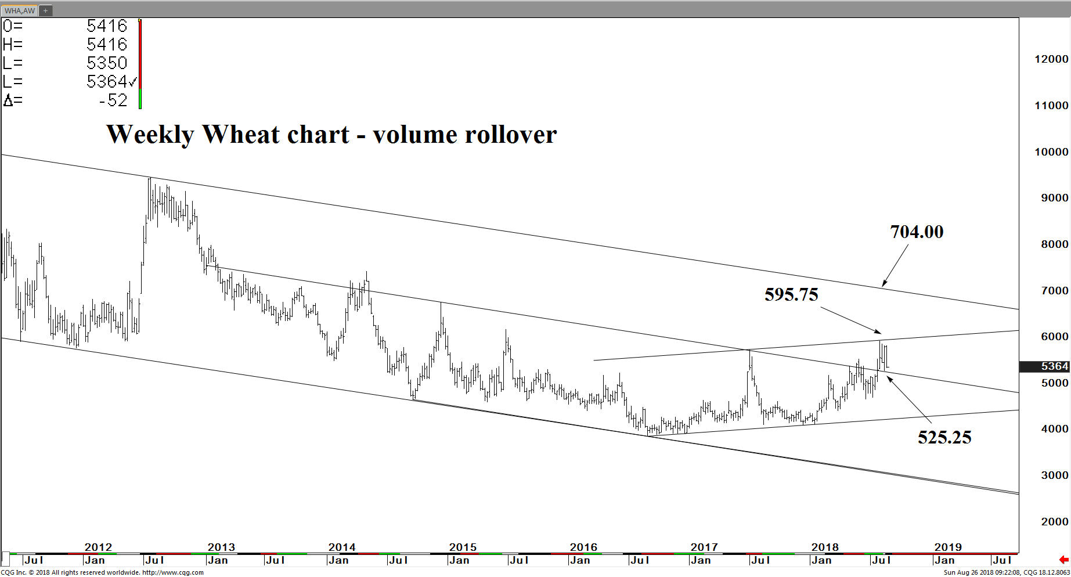This screenshot has width=1071, height=577.
Task: Click the H= high value 5416
Action: 107,45
